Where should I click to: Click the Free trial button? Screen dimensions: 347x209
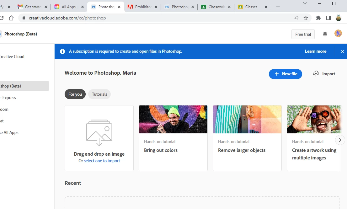(303, 34)
